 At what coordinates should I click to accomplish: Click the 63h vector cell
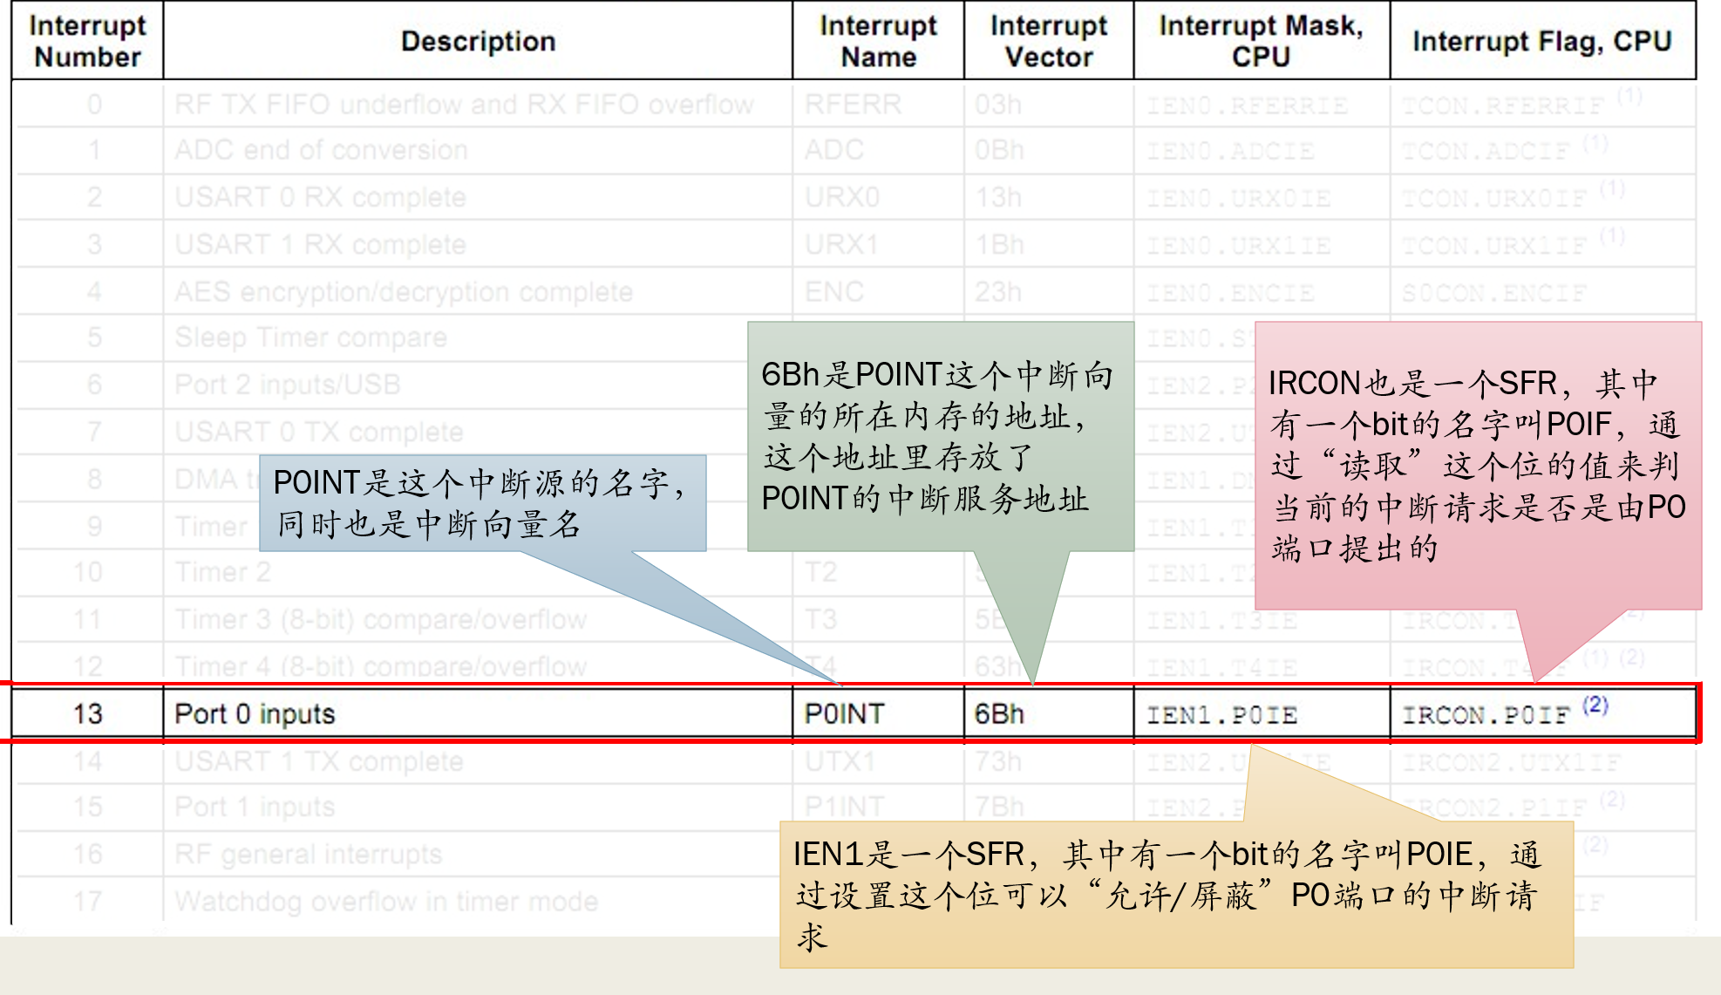tap(998, 667)
